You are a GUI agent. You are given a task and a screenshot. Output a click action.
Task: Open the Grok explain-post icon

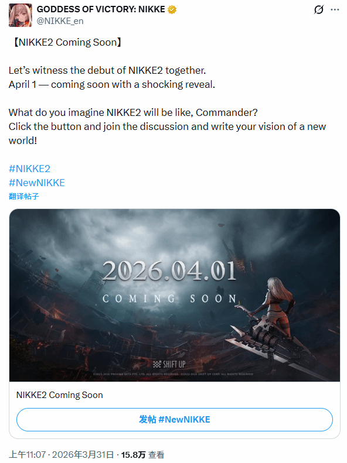pos(319,9)
